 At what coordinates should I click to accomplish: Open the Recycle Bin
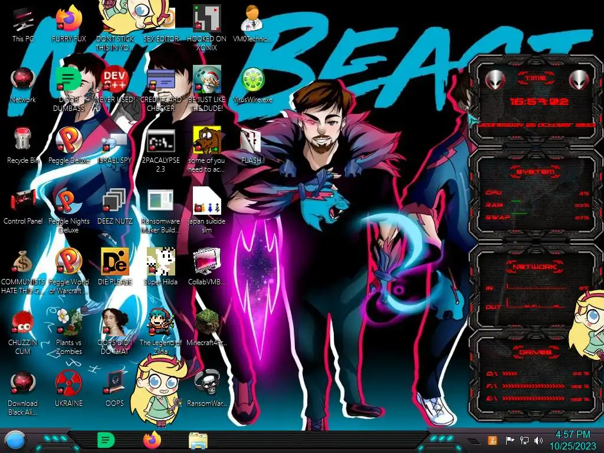(x=23, y=146)
